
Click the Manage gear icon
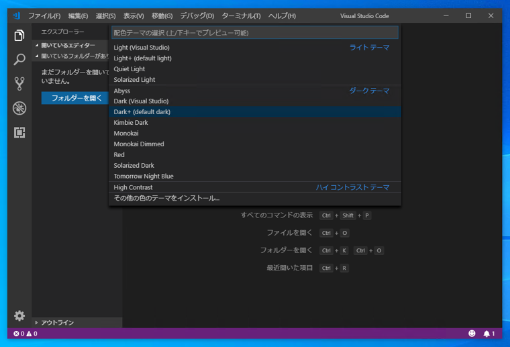(19, 315)
